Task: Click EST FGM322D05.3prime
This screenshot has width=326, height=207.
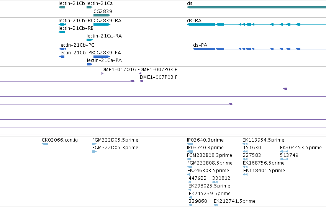Action: (x=94, y=152)
